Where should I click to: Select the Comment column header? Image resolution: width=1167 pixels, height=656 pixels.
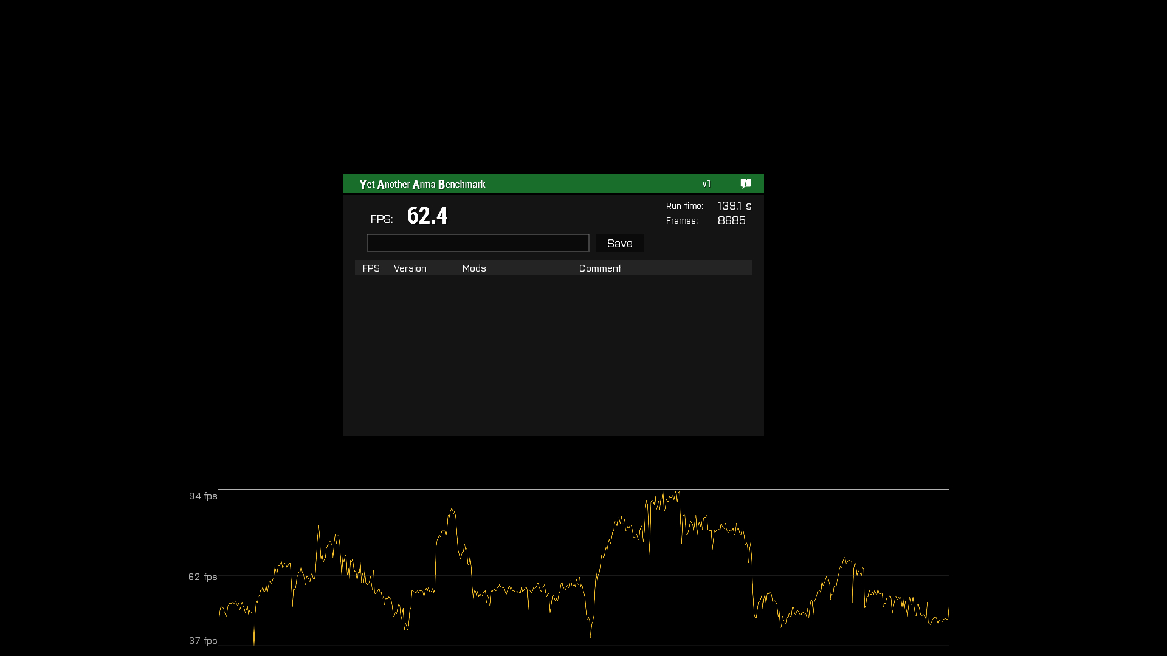(600, 268)
